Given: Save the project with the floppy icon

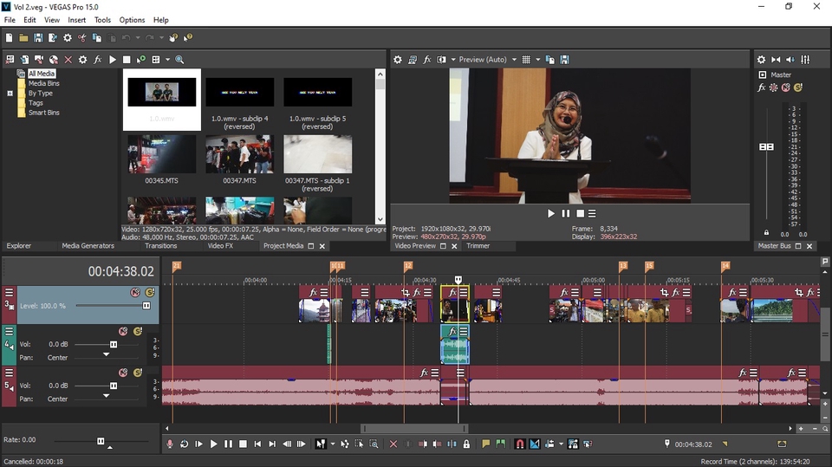Looking at the screenshot, I should click(38, 37).
